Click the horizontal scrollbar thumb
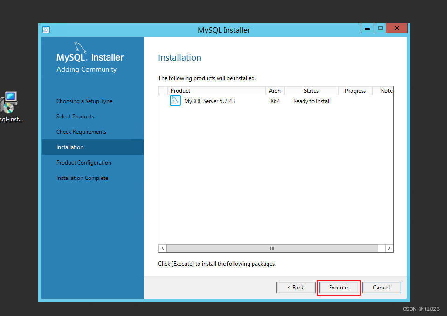 point(272,248)
